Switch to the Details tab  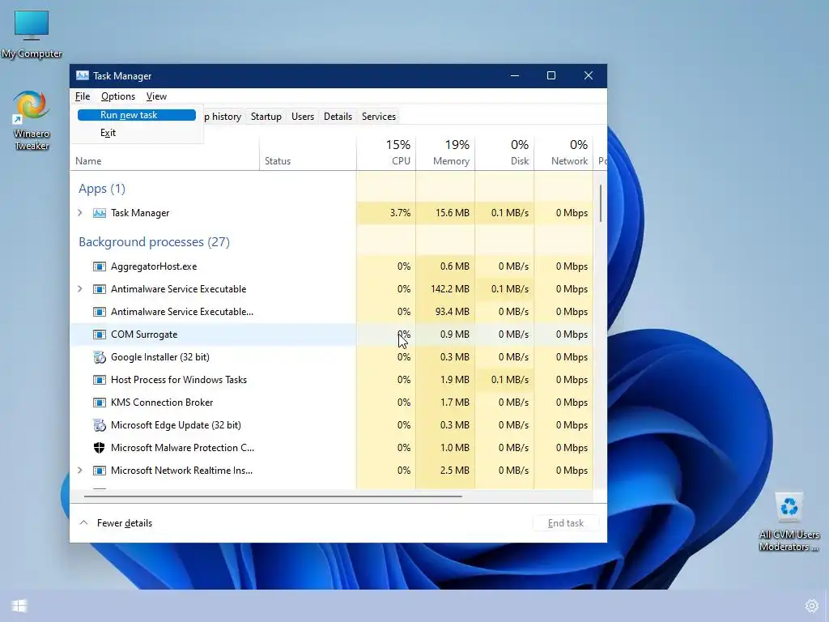[338, 117]
